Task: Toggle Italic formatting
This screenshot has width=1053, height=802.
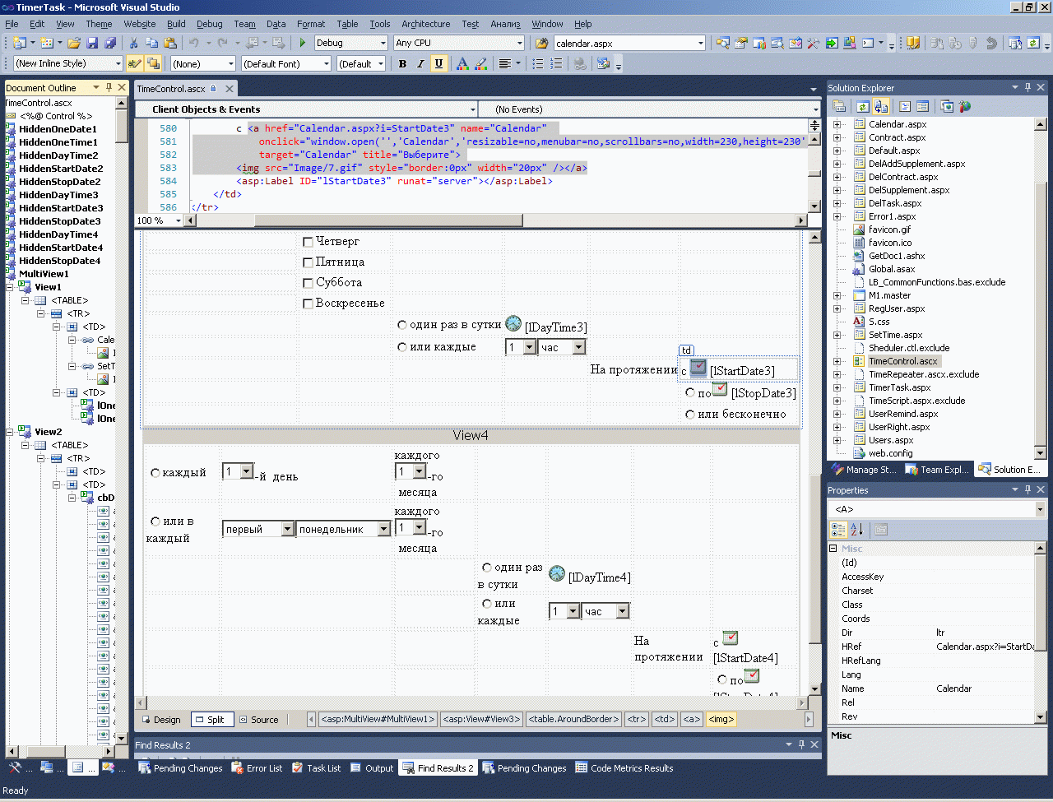Action: 420,63
